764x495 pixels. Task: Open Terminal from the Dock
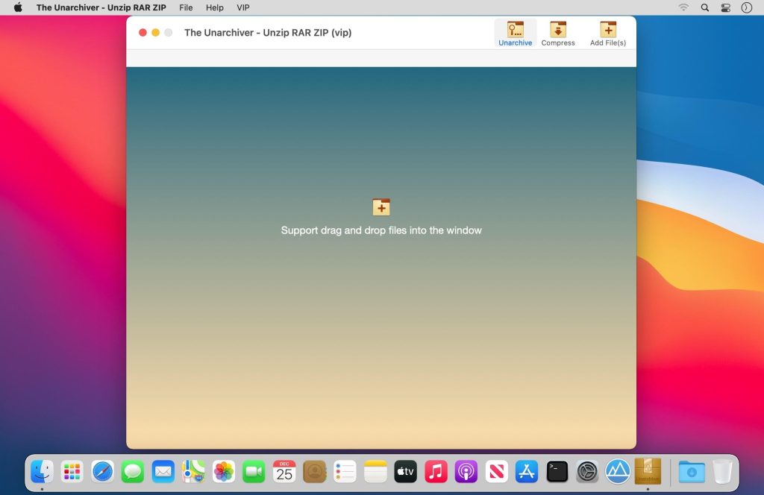557,471
